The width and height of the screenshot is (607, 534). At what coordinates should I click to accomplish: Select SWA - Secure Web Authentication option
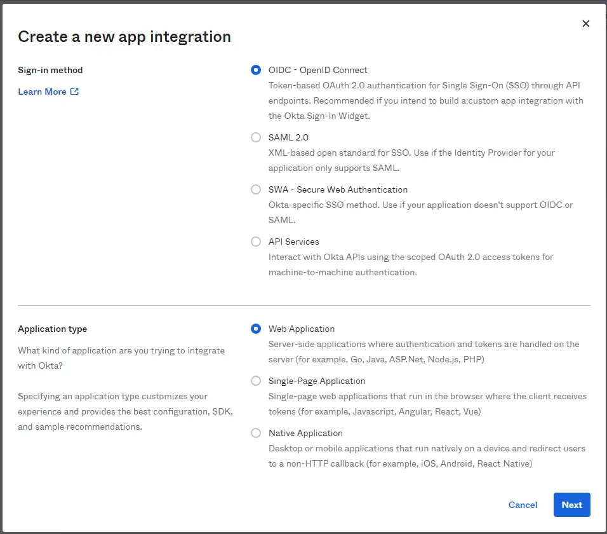pyautogui.click(x=256, y=189)
